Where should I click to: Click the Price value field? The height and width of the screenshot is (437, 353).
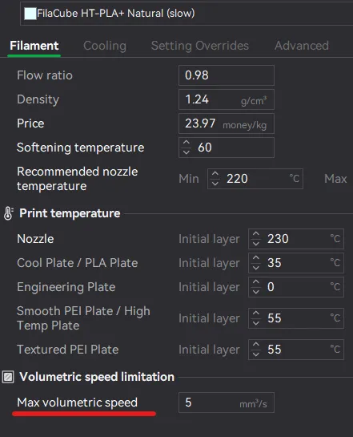tap(227, 123)
